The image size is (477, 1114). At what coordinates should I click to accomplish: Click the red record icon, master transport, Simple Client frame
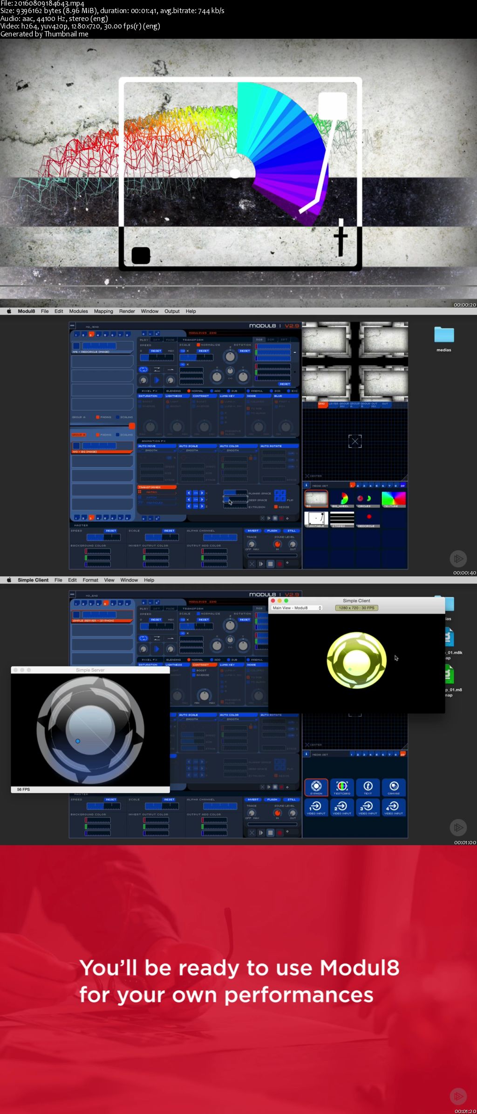coord(279,833)
